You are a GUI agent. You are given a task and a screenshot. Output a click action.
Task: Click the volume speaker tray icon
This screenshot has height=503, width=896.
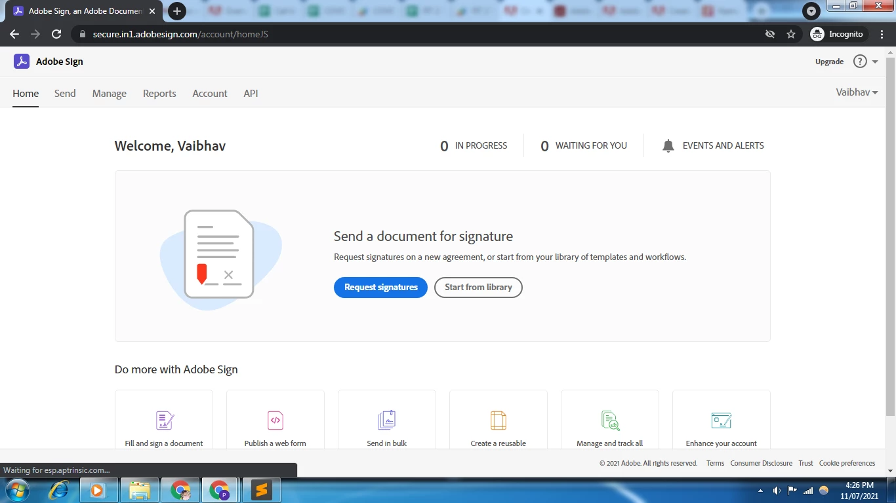coord(777,491)
